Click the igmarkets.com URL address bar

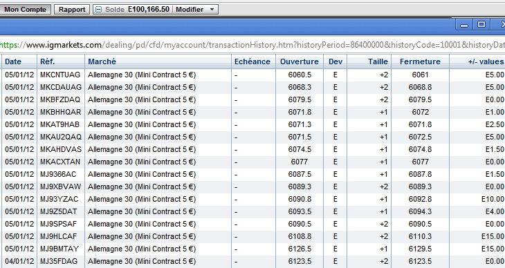[252, 45]
